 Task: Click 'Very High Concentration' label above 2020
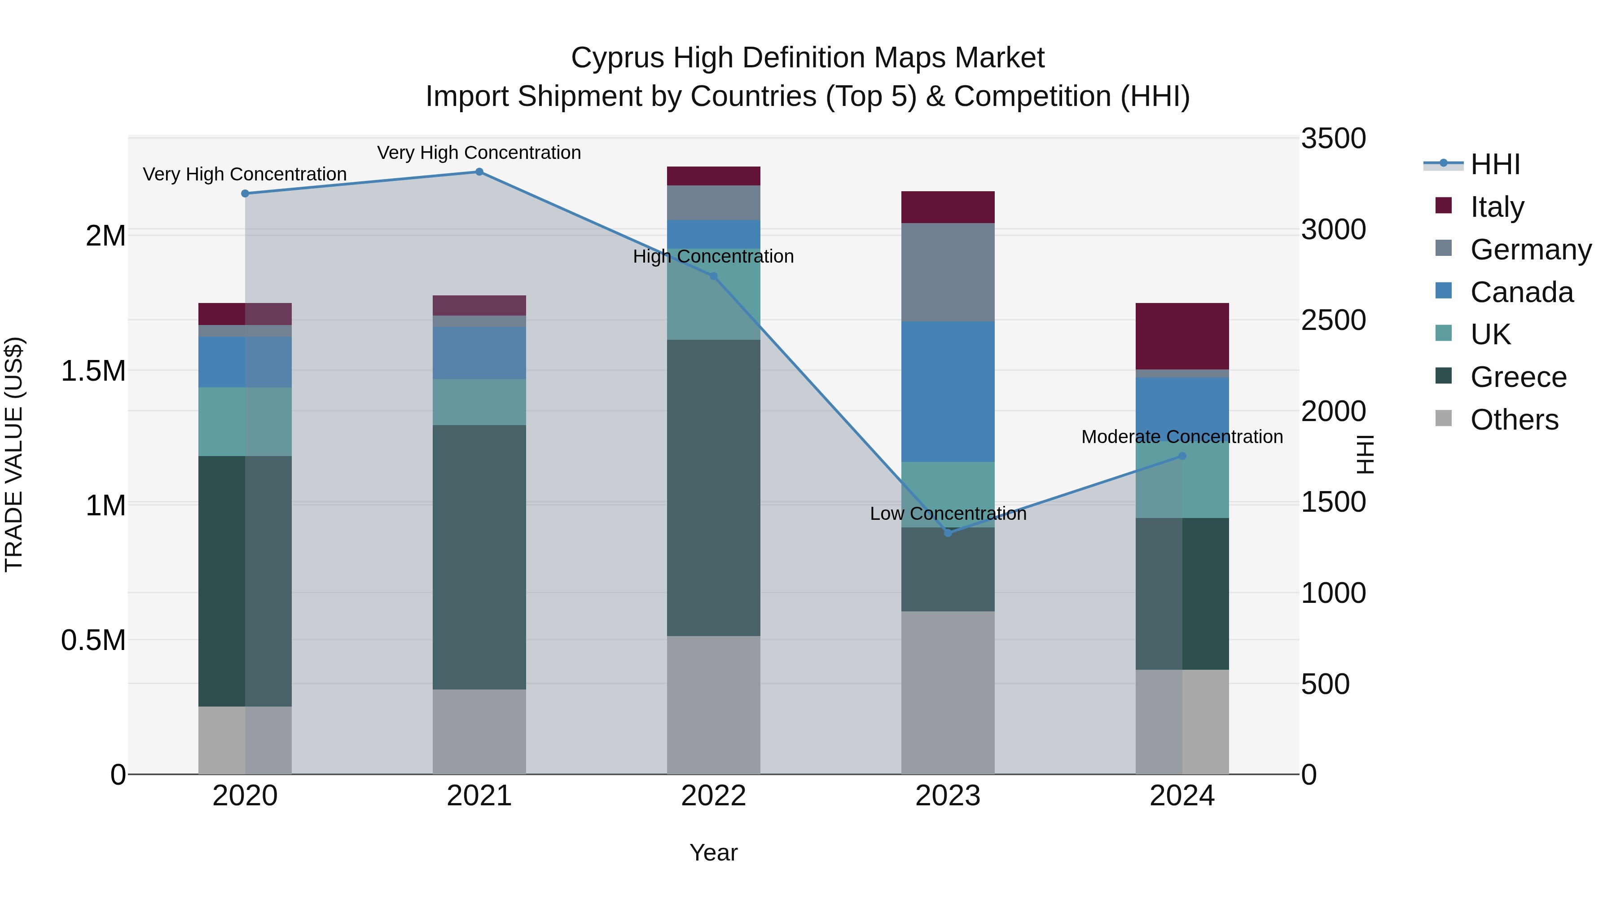point(245,174)
